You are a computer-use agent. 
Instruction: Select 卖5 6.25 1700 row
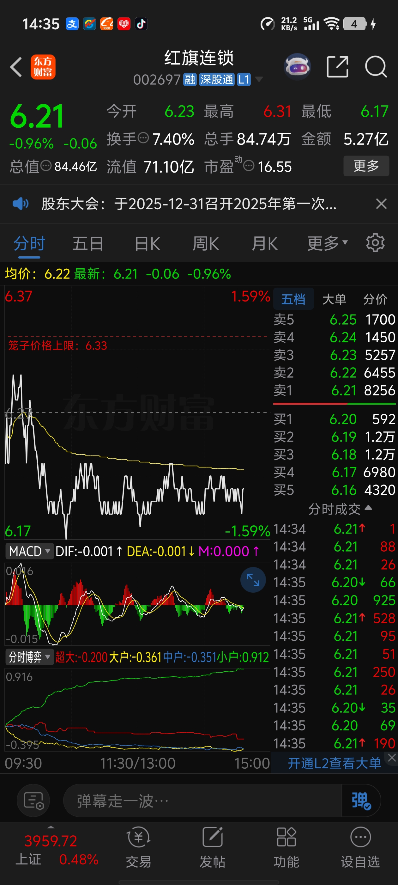335,320
